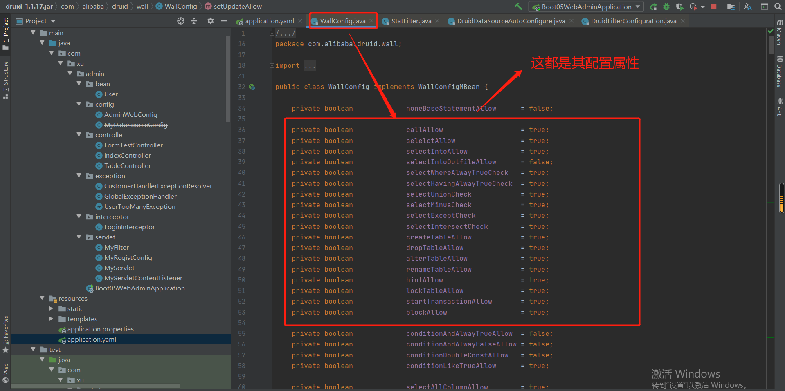Click the Collapse All icon in Project panel
The image size is (785, 391).
(x=194, y=21)
